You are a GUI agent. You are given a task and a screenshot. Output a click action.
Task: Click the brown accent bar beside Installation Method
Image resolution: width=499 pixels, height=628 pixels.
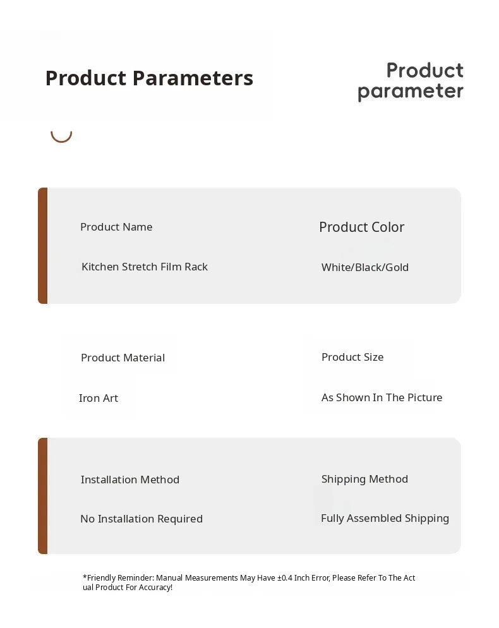click(x=42, y=496)
